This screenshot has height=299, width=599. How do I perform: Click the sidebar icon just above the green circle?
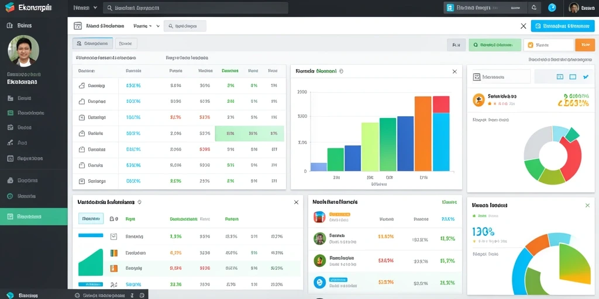(11, 180)
